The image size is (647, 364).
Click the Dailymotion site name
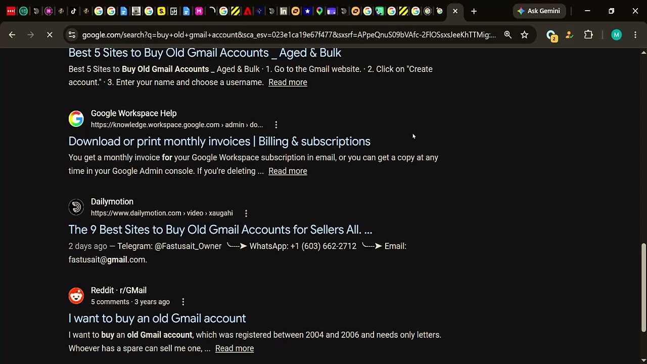click(x=112, y=202)
